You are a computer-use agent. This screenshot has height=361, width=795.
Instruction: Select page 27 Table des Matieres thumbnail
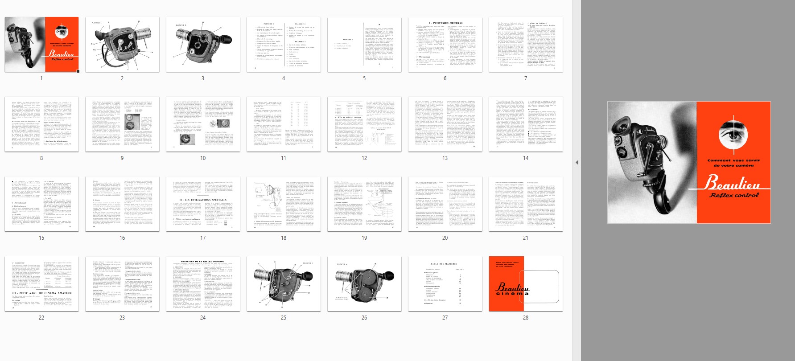[x=445, y=284]
